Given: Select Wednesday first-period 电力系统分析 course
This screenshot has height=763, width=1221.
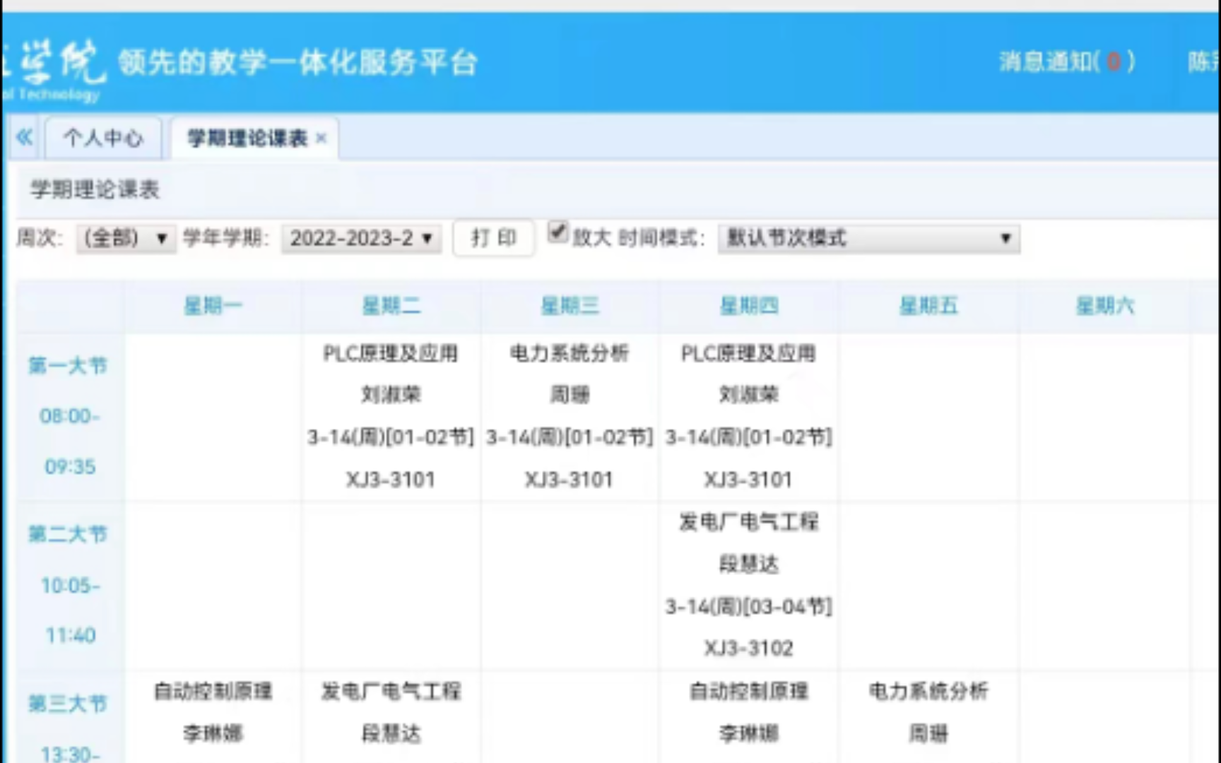Looking at the screenshot, I should click(570, 353).
